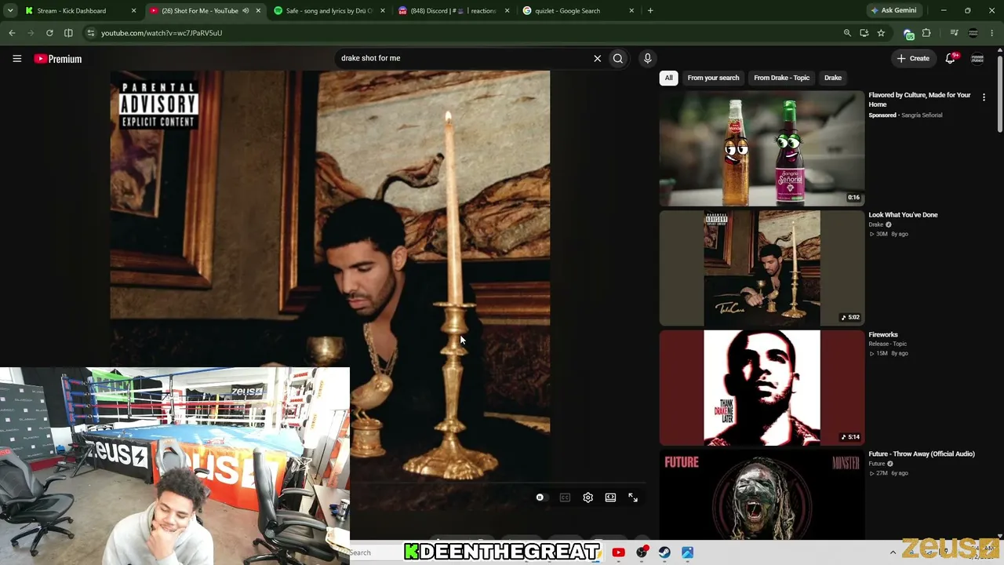The width and height of the screenshot is (1004, 565).
Task: Open Steam from the taskbar
Action: (x=664, y=552)
